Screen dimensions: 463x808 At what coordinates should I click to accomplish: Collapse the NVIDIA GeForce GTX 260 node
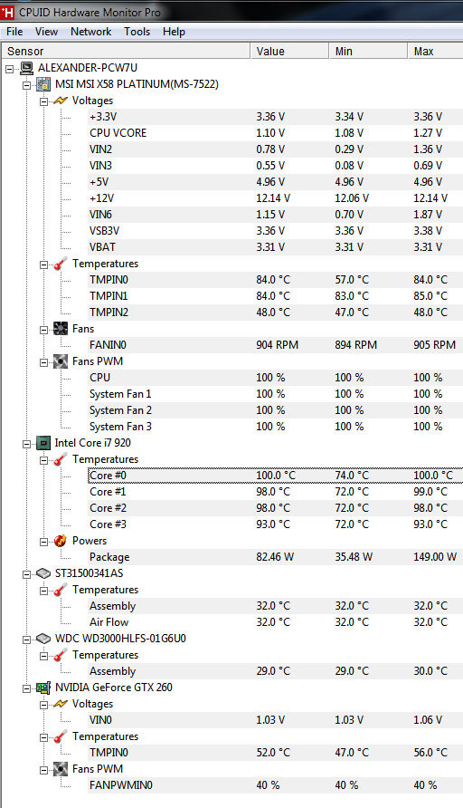coord(27,688)
